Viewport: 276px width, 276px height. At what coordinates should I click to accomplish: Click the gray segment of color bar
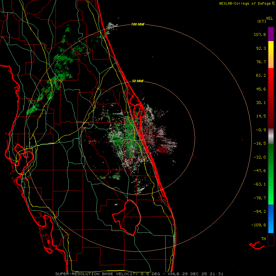[x=271, y=136]
